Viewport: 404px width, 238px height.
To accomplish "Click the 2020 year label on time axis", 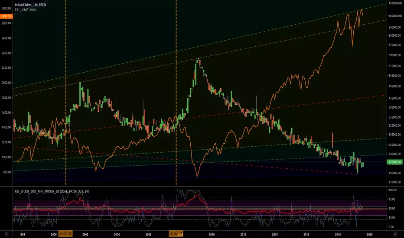I will (369, 235).
